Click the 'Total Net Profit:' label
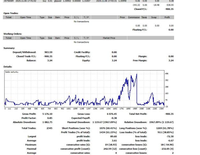The height and width of the screenshot is (155, 200). tap(138, 114)
